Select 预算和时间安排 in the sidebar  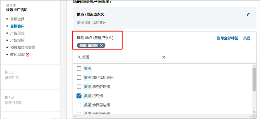[23, 47]
